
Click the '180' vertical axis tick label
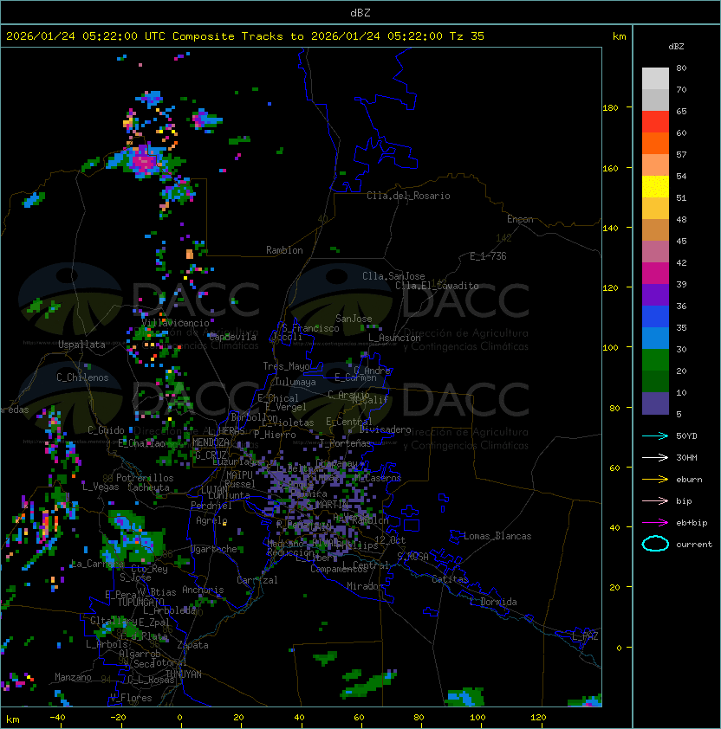(610, 108)
